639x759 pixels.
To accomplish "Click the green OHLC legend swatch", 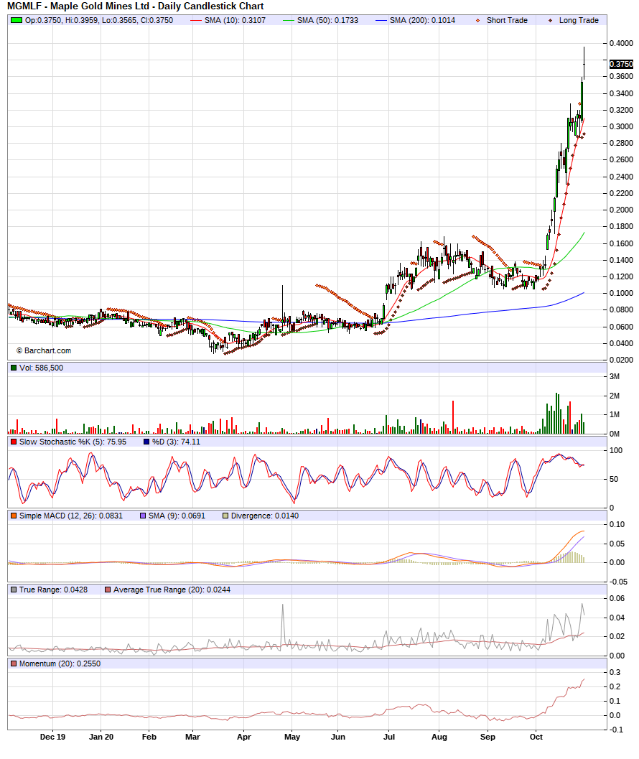I will [17, 20].
